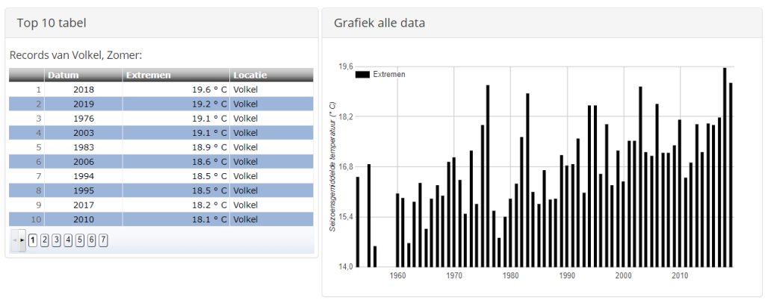Click the tallest bar for 2018 in chart

click(725, 167)
